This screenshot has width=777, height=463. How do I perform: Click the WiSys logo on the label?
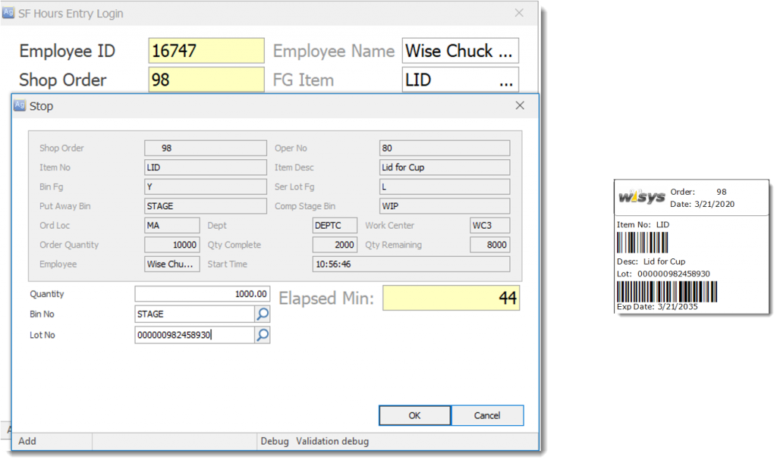pyautogui.click(x=641, y=198)
